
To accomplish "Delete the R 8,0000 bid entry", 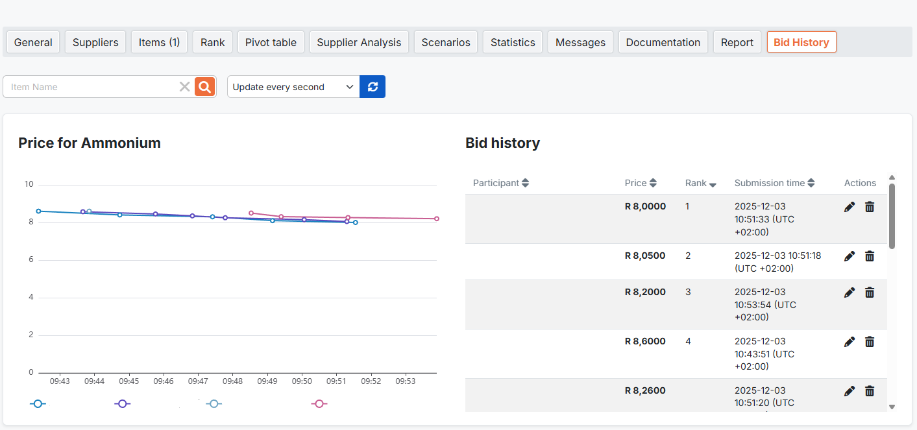I will coord(870,207).
